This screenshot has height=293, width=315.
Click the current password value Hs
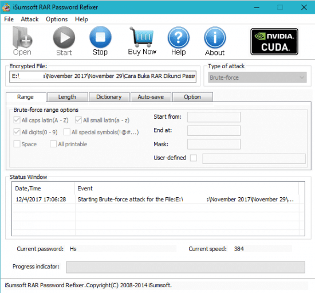(x=73, y=249)
